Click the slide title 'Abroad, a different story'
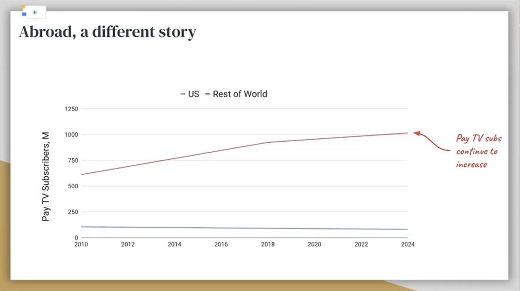This screenshot has width=520, height=291. tap(107, 32)
